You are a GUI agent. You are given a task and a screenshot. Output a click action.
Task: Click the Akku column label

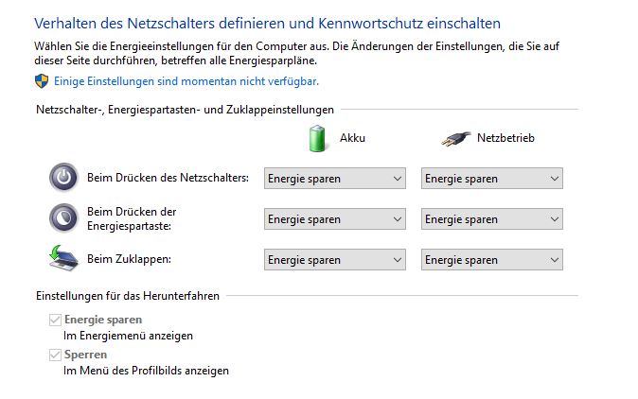pyautogui.click(x=352, y=138)
